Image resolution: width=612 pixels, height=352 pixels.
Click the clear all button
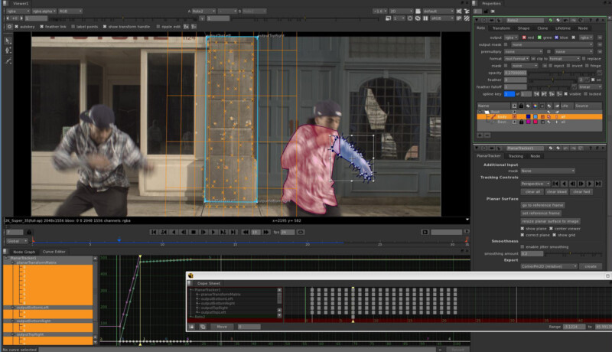click(x=532, y=191)
